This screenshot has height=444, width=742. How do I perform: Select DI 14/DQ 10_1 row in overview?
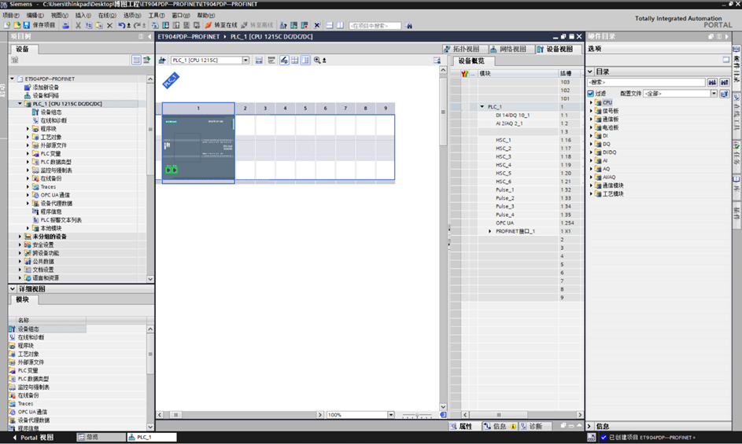tap(516, 115)
